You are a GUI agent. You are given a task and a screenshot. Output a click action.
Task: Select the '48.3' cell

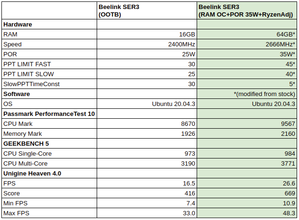pos(247,213)
